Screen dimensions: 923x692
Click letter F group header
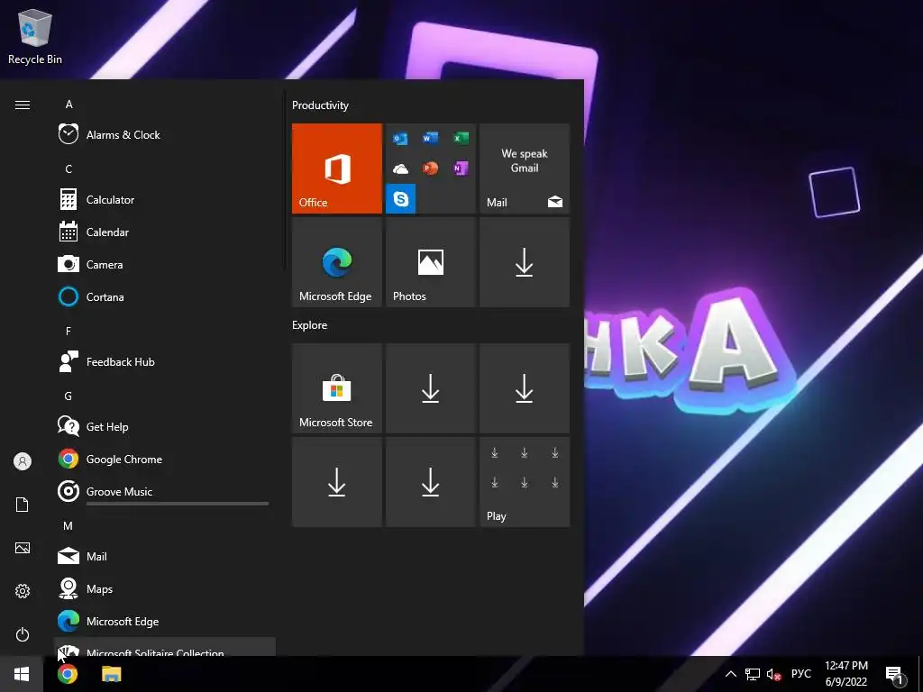pos(69,332)
